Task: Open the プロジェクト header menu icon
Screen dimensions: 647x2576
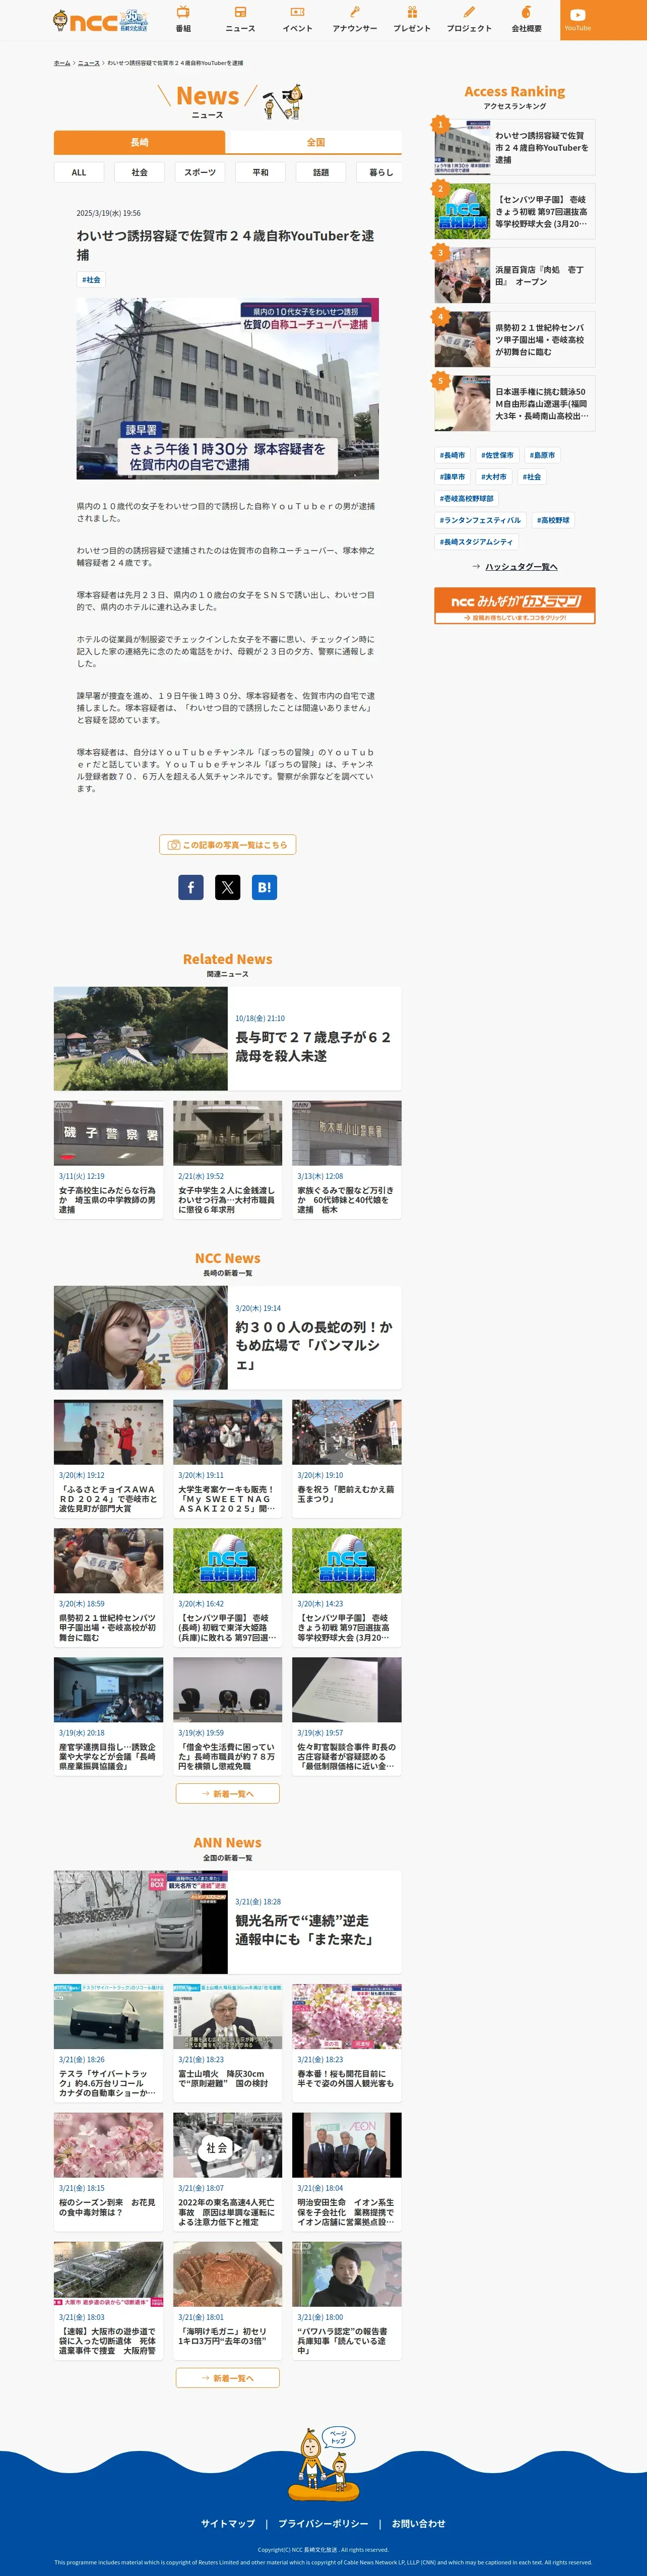Action: 469,19
